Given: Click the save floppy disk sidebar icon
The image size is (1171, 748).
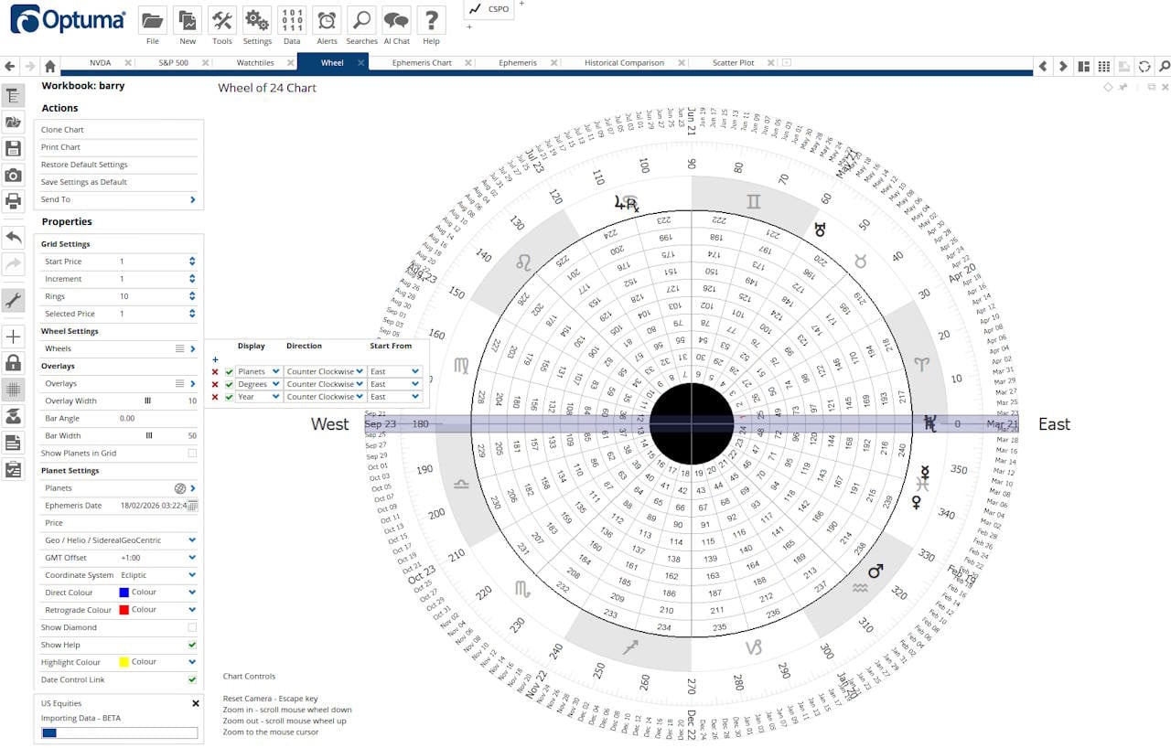Looking at the screenshot, I should pyautogui.click(x=13, y=148).
